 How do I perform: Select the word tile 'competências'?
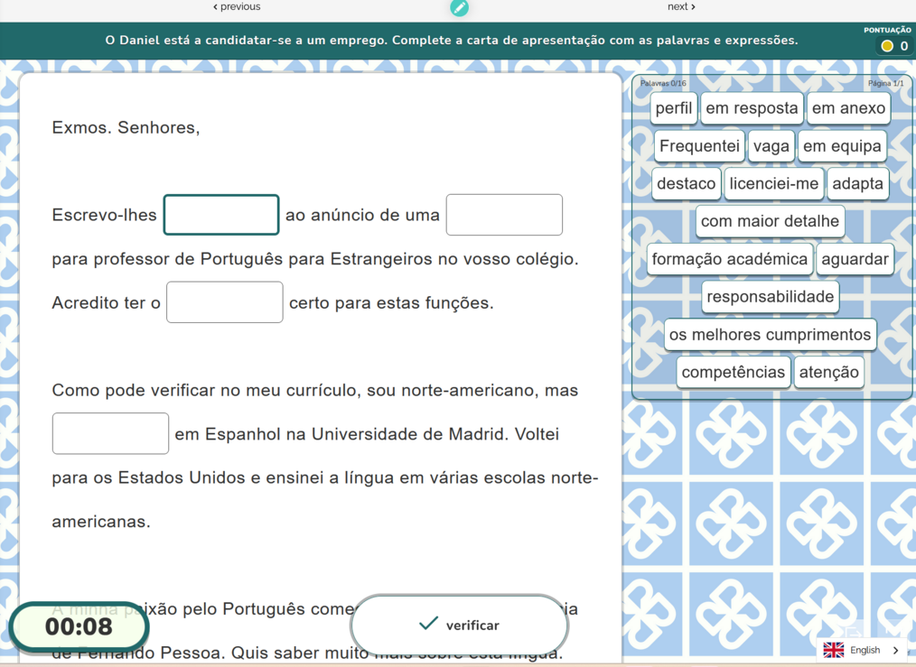pyautogui.click(x=734, y=372)
